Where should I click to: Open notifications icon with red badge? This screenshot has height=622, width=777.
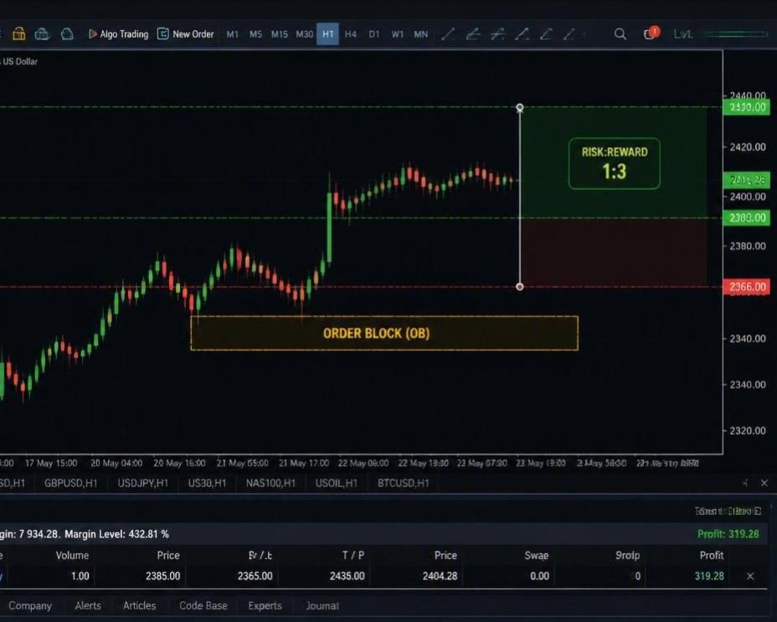(x=651, y=33)
